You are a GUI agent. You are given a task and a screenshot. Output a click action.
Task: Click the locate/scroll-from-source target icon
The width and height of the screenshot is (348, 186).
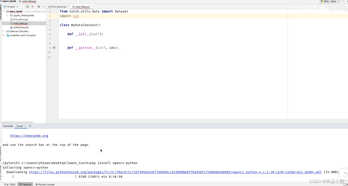(27, 7)
